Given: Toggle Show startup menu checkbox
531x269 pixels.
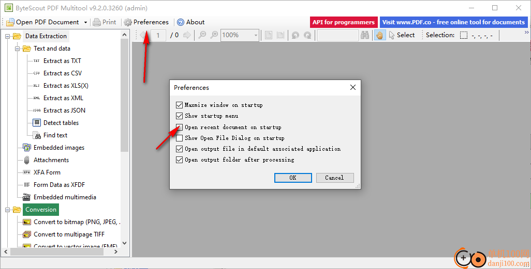Looking at the screenshot, I should click(x=180, y=116).
